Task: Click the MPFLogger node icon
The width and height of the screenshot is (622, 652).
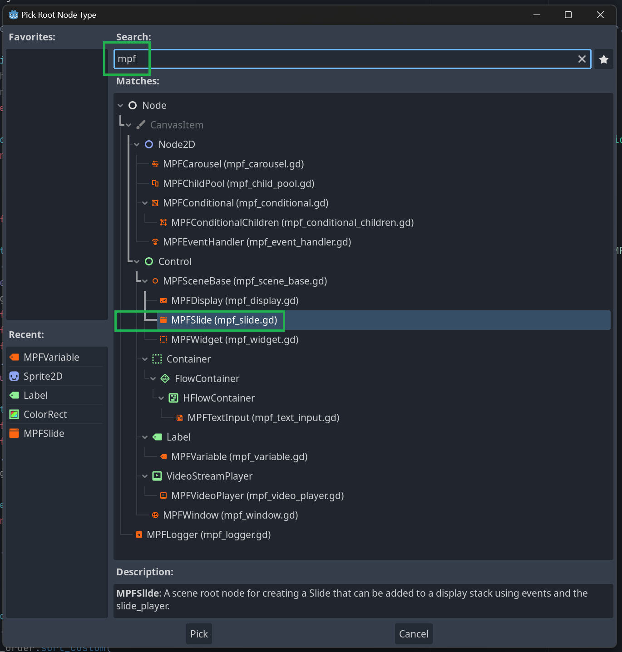Action: tap(139, 535)
